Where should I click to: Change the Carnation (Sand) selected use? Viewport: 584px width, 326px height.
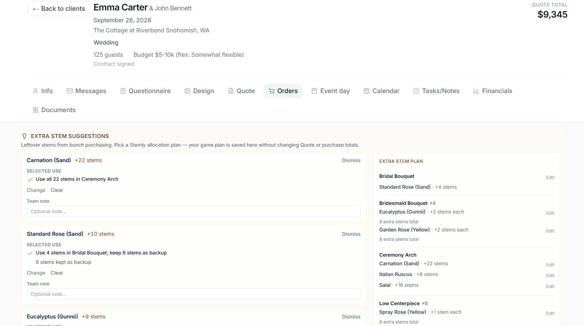click(36, 190)
